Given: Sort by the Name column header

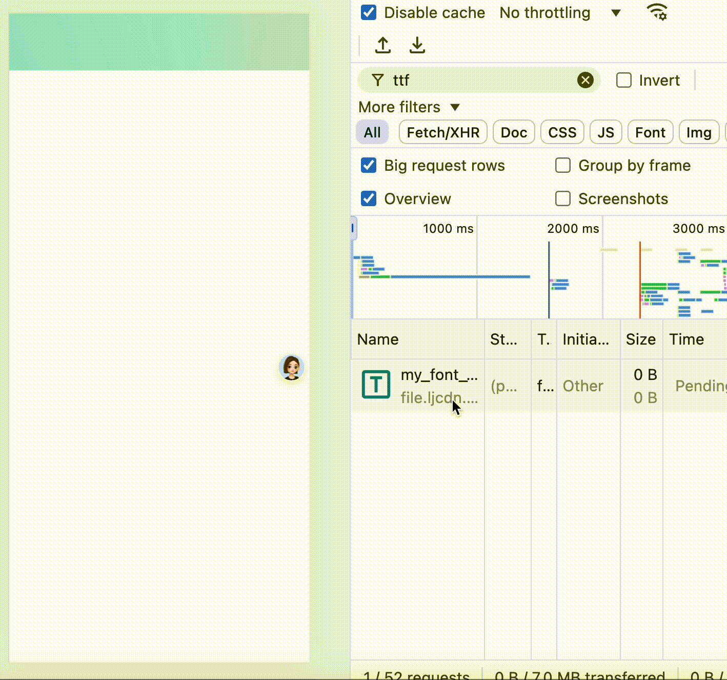Looking at the screenshot, I should pyautogui.click(x=418, y=339).
